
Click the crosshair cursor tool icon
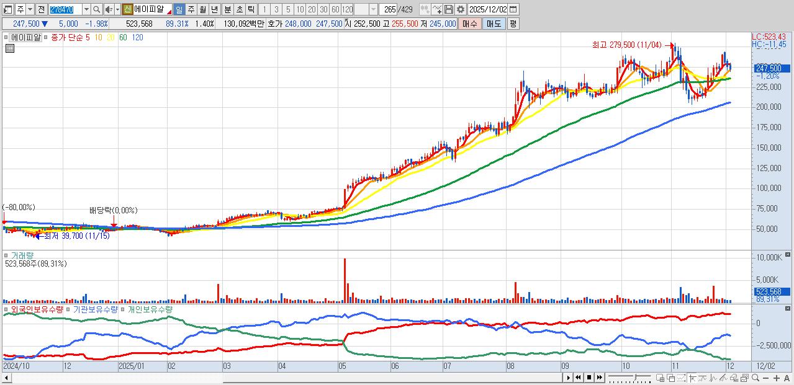click(692, 378)
